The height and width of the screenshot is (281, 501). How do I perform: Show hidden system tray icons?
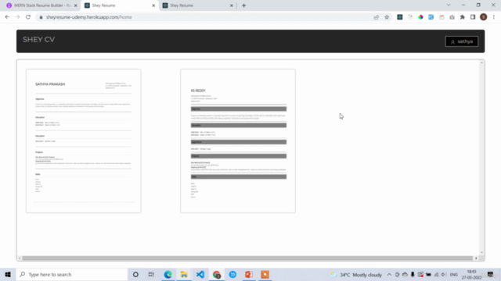coord(389,275)
